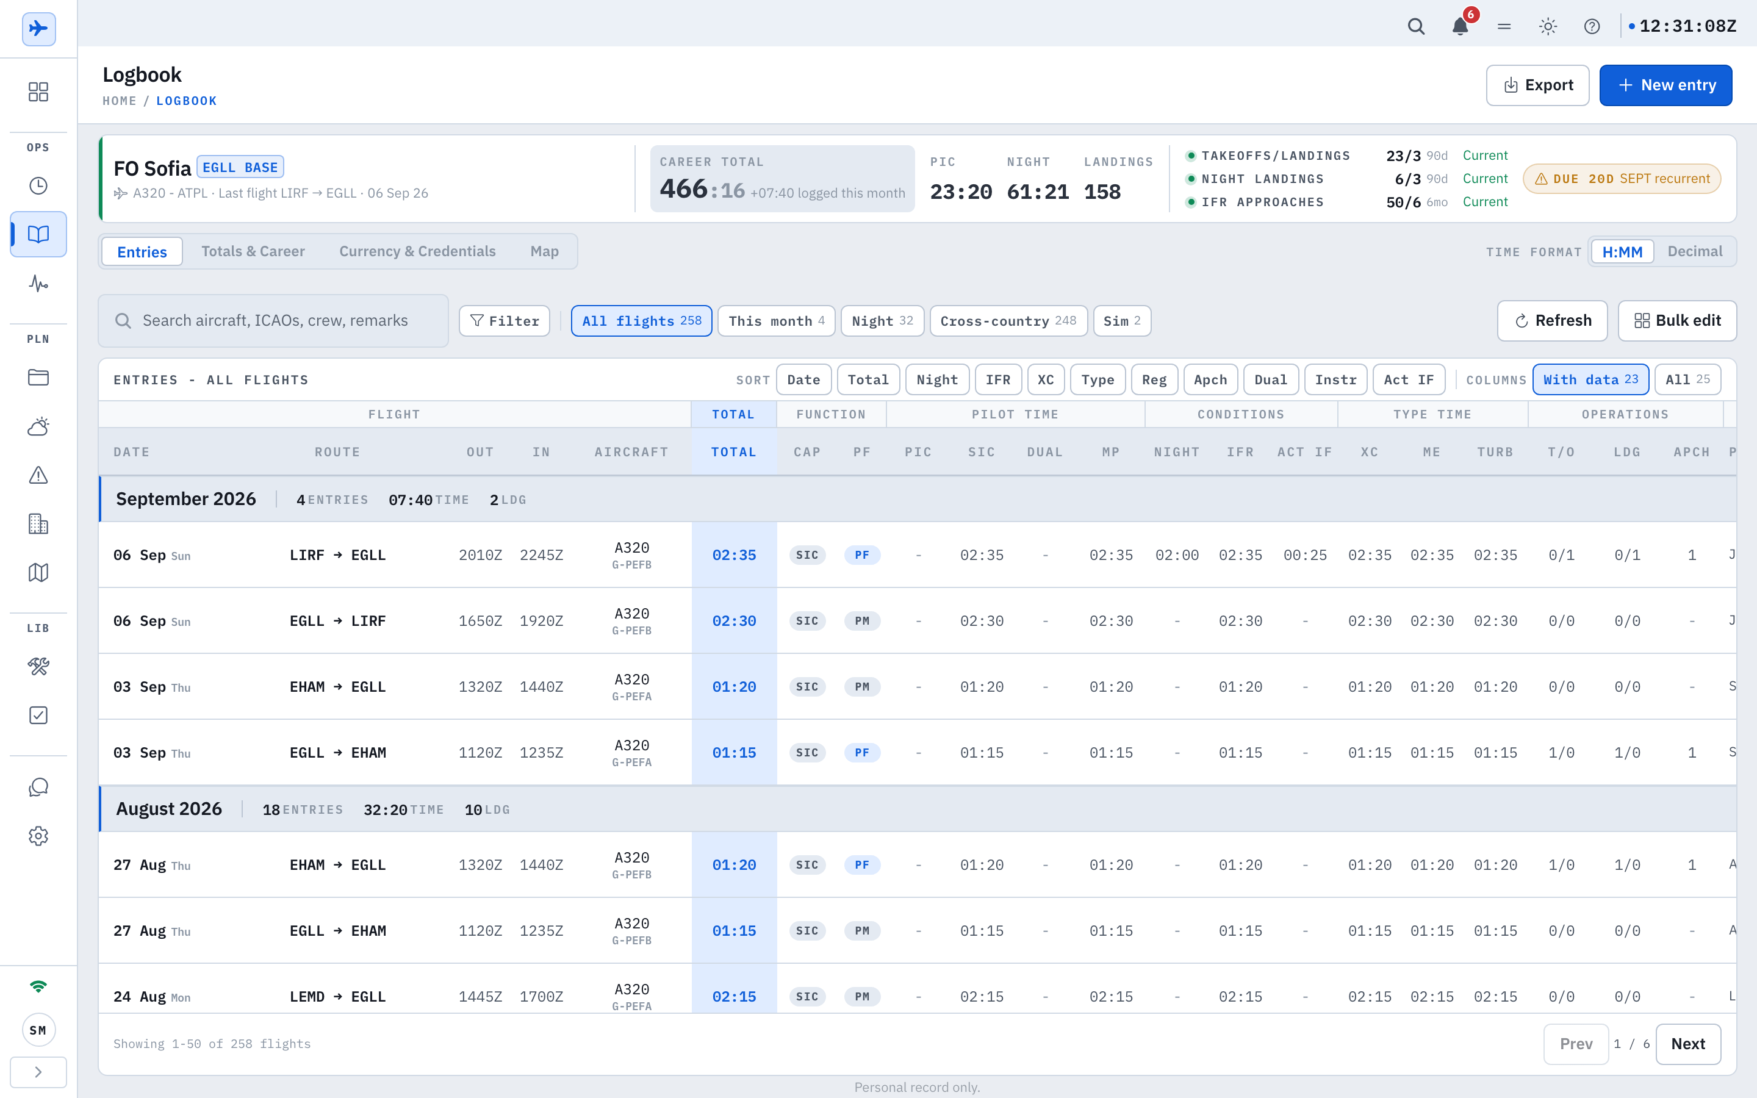Switch to Totals & Career tab
Screen dimensions: 1757x1098
click(253, 251)
